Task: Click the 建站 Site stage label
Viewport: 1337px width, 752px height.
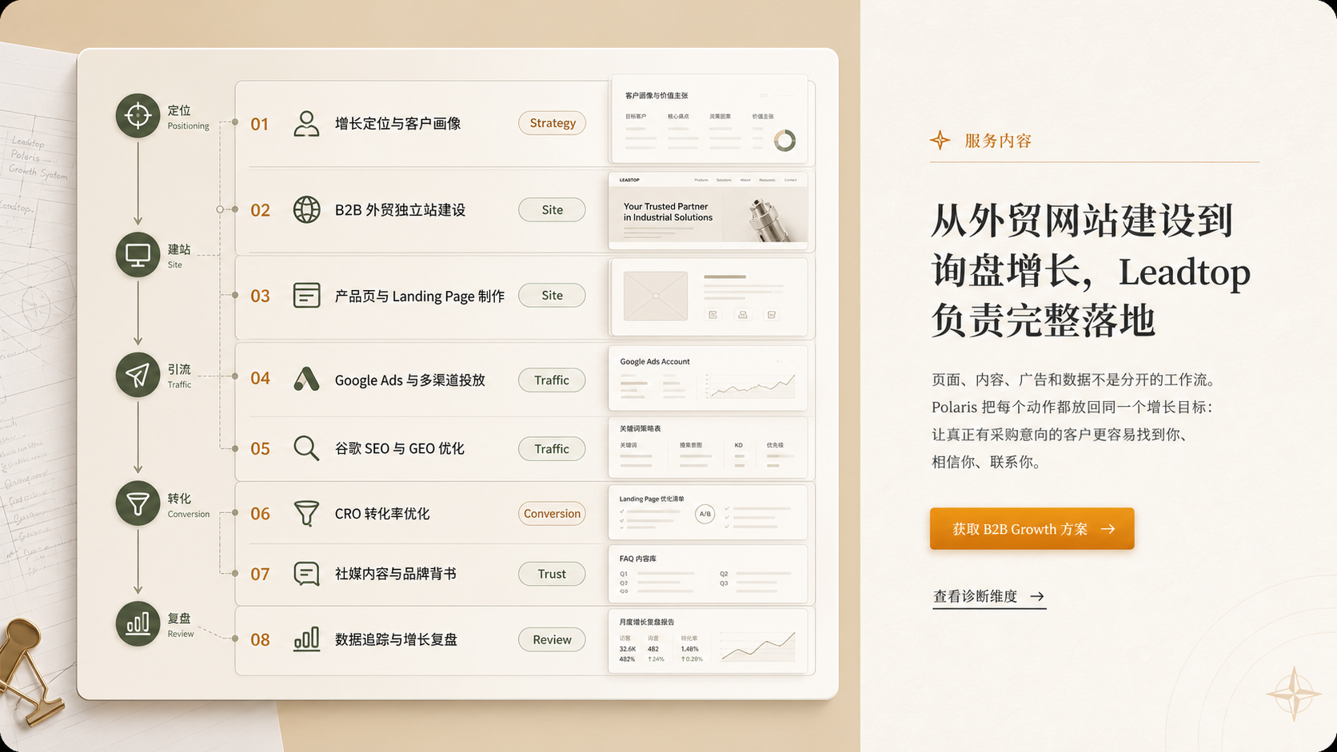Action: point(179,256)
